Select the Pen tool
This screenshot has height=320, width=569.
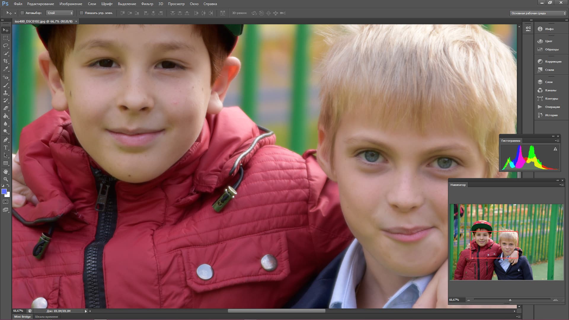(6, 140)
